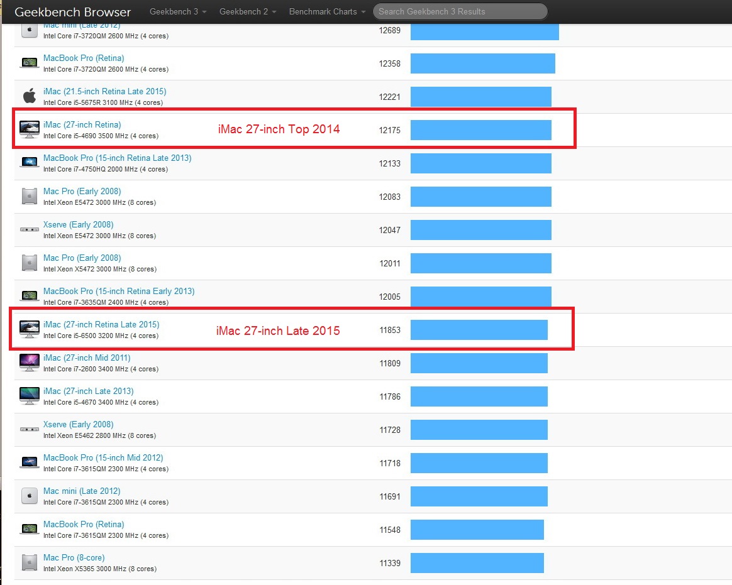Image resolution: width=732 pixels, height=585 pixels.
Task: Select the score value 12175
Action: [x=389, y=130]
